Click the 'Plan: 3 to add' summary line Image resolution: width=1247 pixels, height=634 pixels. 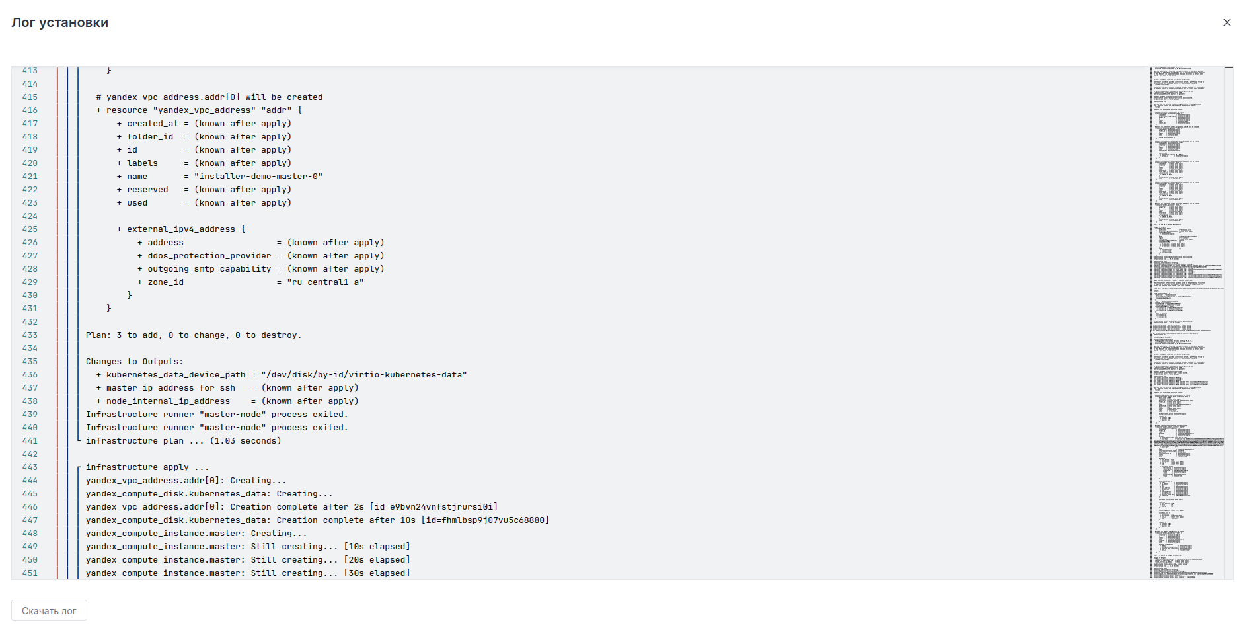(x=193, y=335)
